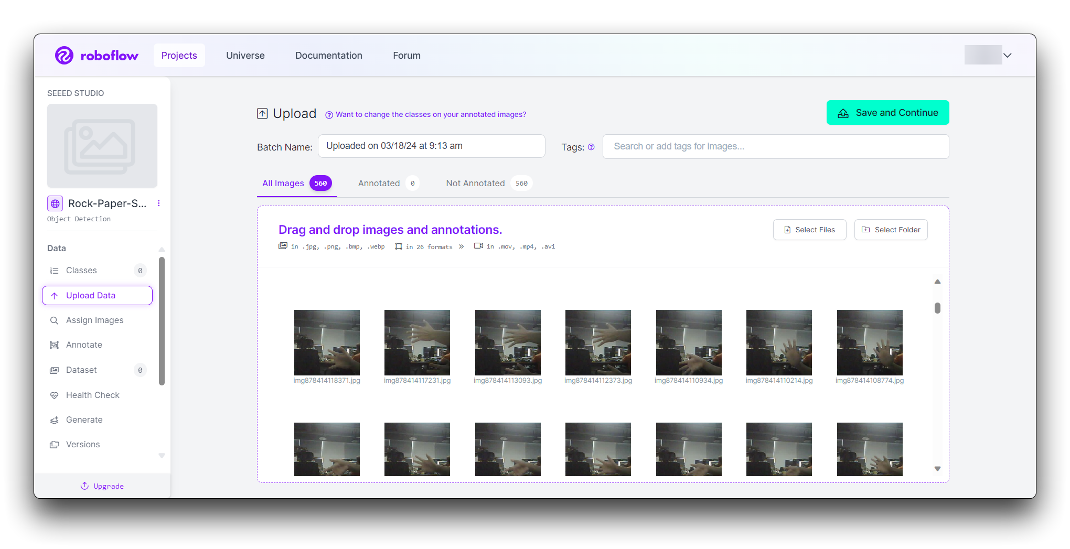The width and height of the screenshot is (1070, 549).
Task: Click Save and Continue
Action: (887, 113)
